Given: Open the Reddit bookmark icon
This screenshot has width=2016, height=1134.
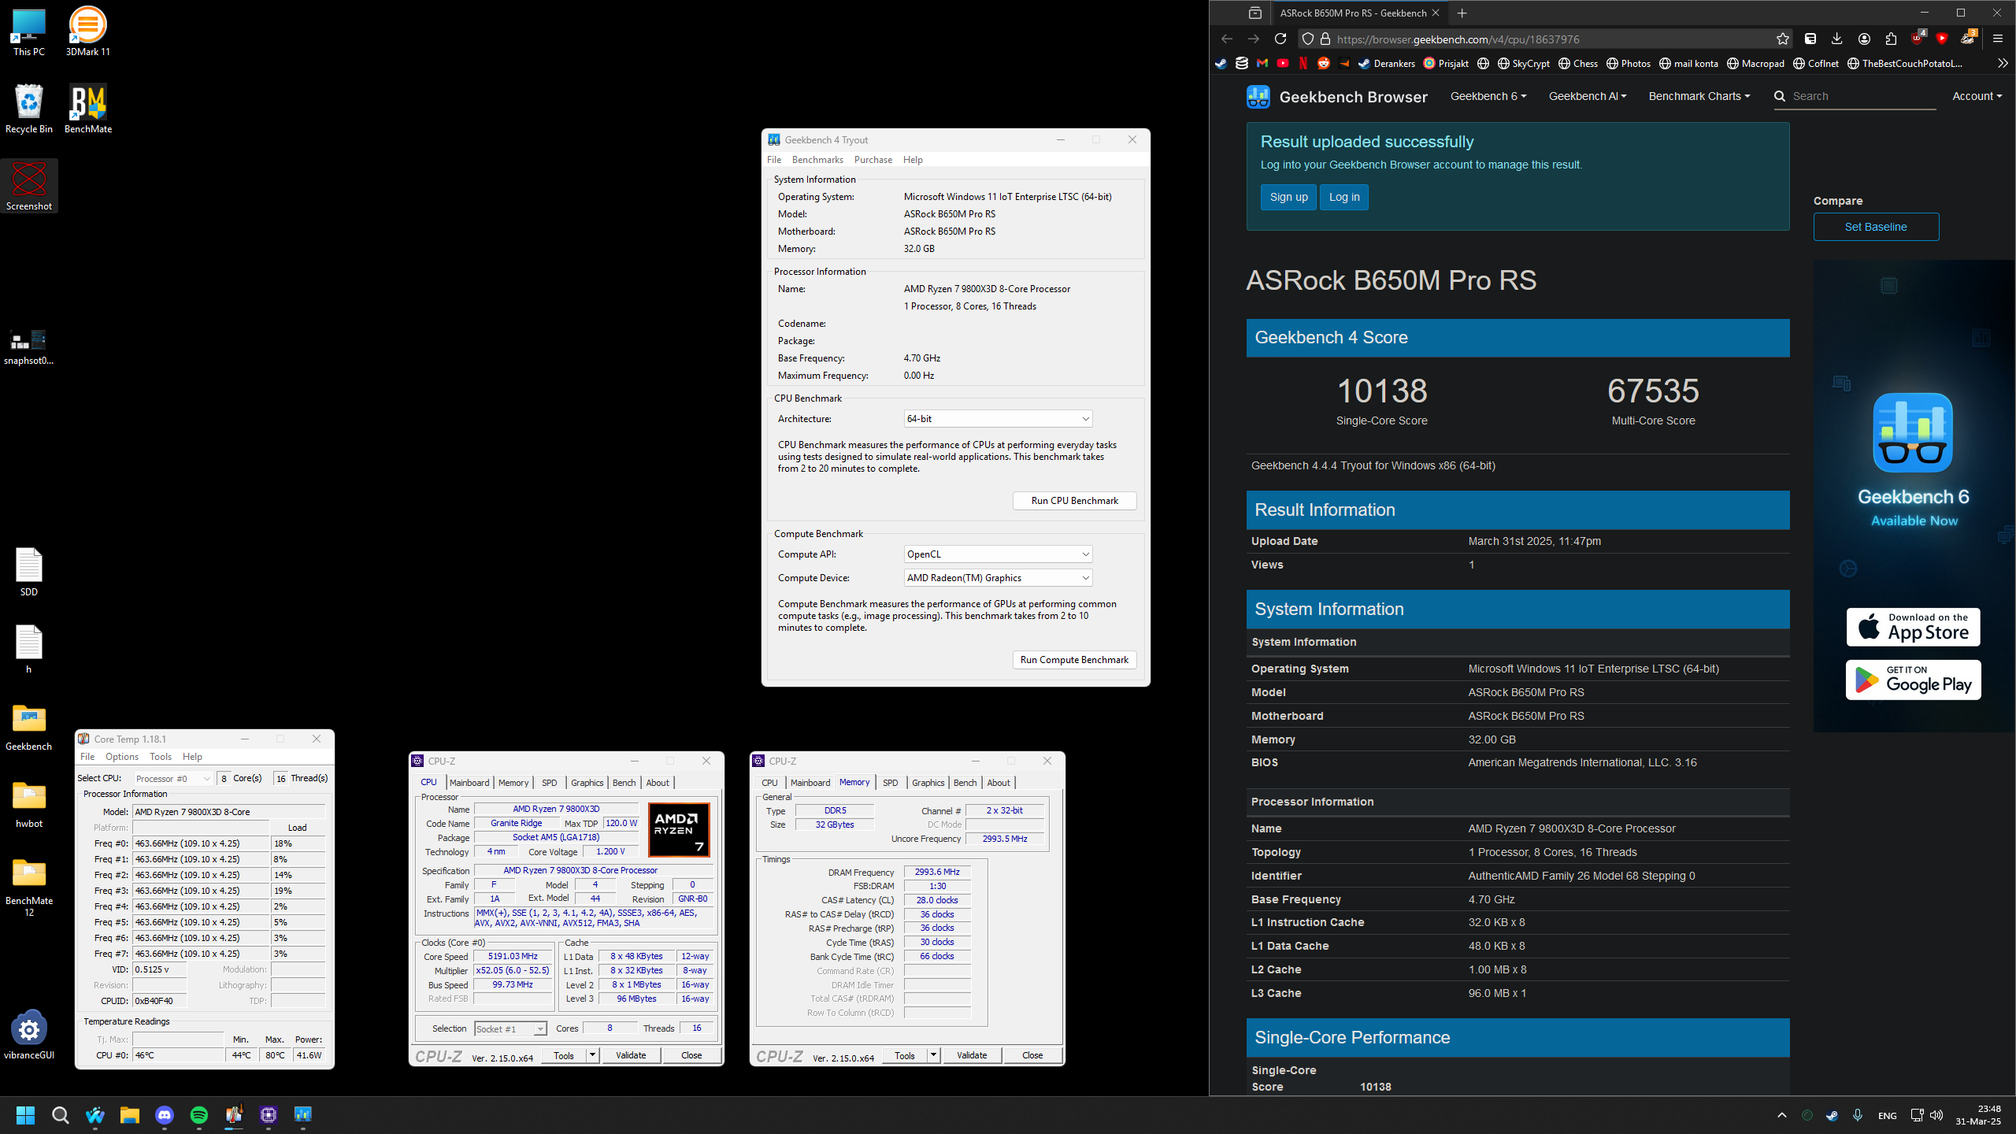Looking at the screenshot, I should coord(1324,63).
